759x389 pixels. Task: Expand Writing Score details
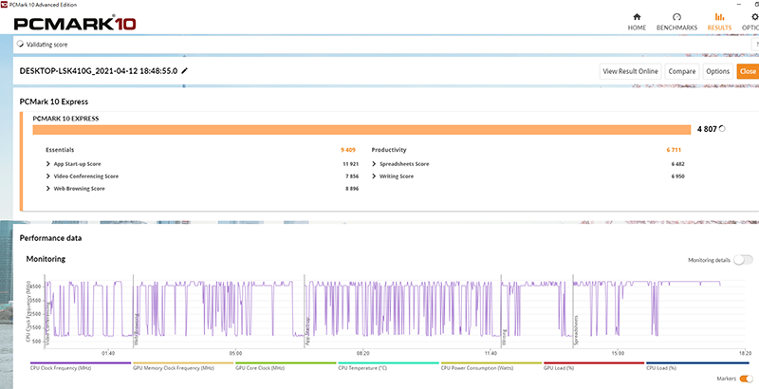coord(374,176)
